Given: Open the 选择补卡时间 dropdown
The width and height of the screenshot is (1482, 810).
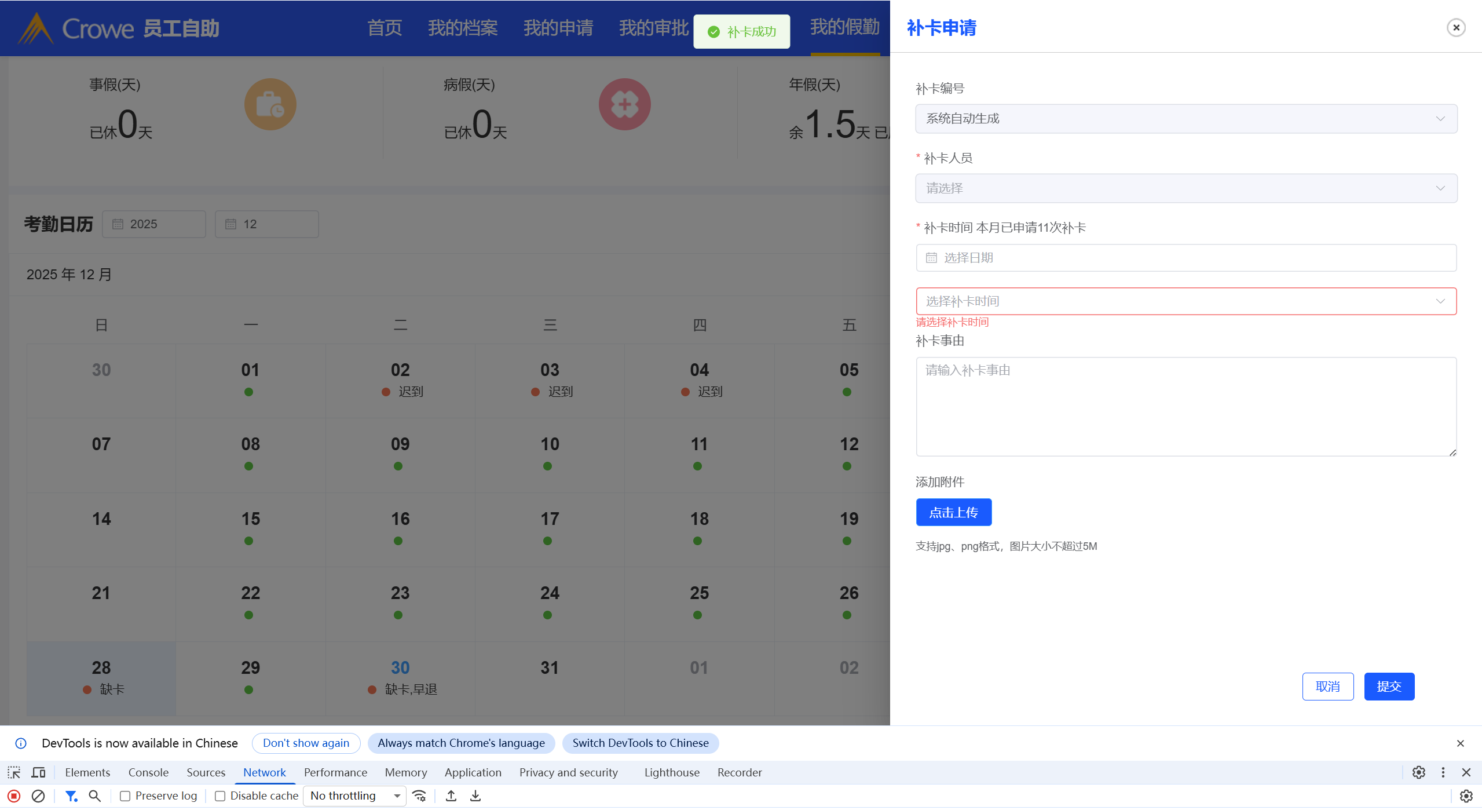Looking at the screenshot, I should coord(1185,301).
